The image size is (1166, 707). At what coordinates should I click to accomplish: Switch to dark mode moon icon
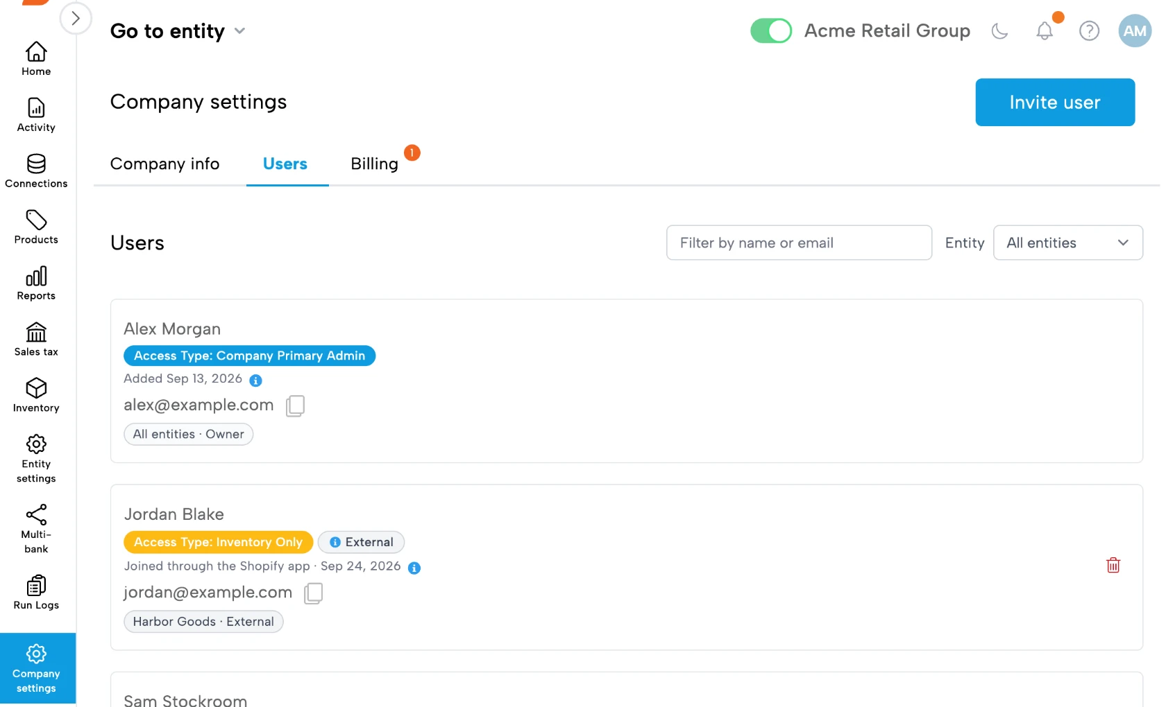point(999,30)
